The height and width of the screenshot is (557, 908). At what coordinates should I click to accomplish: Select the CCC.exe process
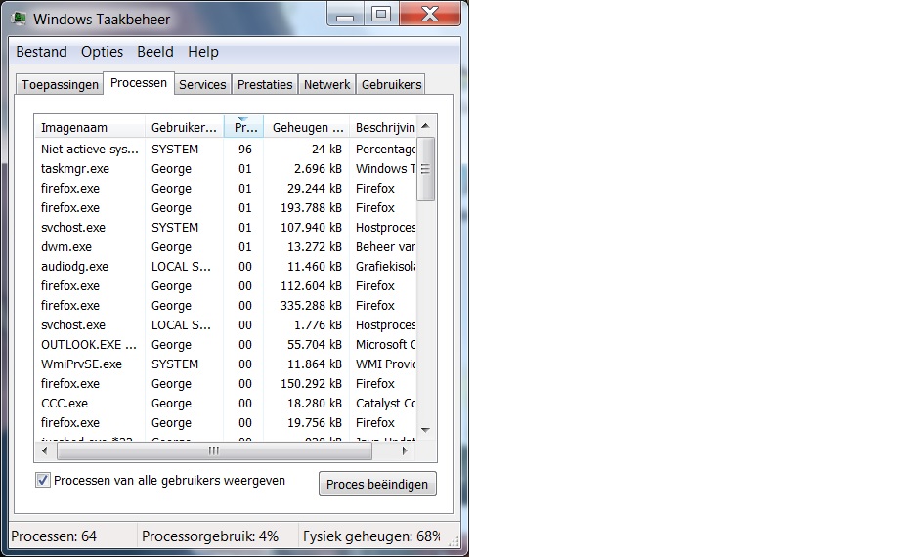[226, 403]
